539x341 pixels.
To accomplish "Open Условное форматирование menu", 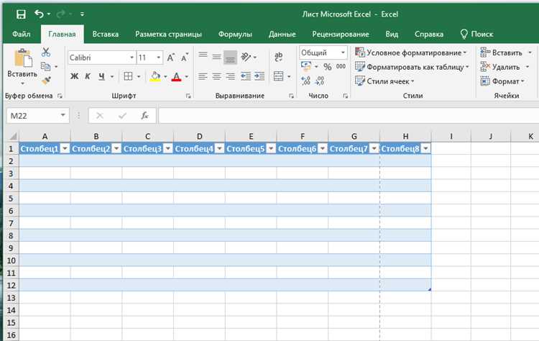I will coord(411,53).
